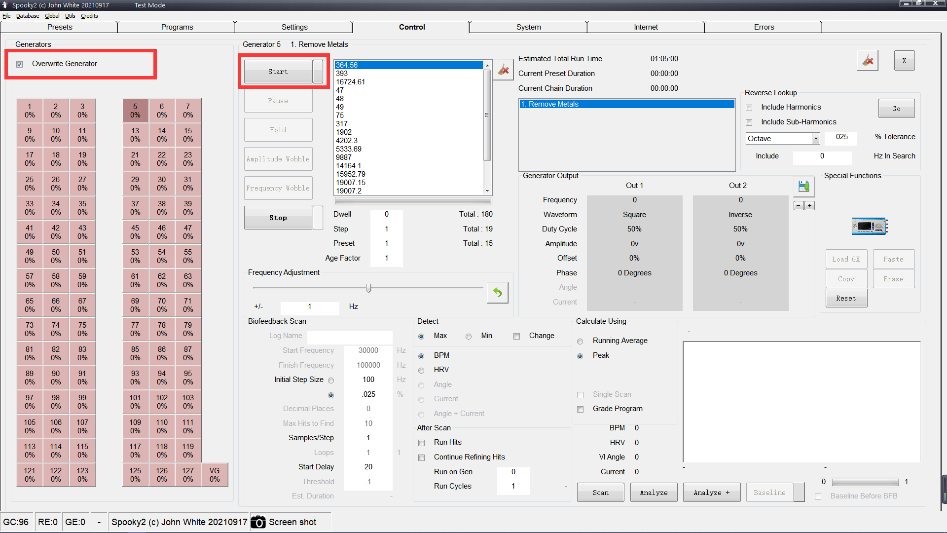Click the Scan button

click(x=600, y=493)
